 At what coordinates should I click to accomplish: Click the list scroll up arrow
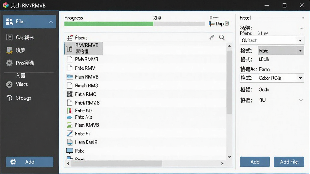click(229, 46)
